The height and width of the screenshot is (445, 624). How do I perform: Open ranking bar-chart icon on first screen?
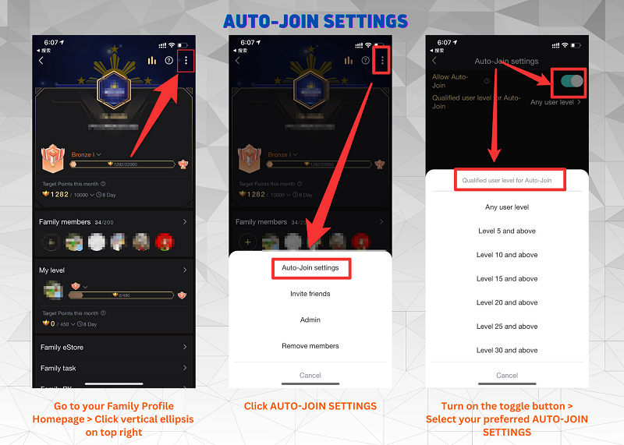(x=151, y=61)
